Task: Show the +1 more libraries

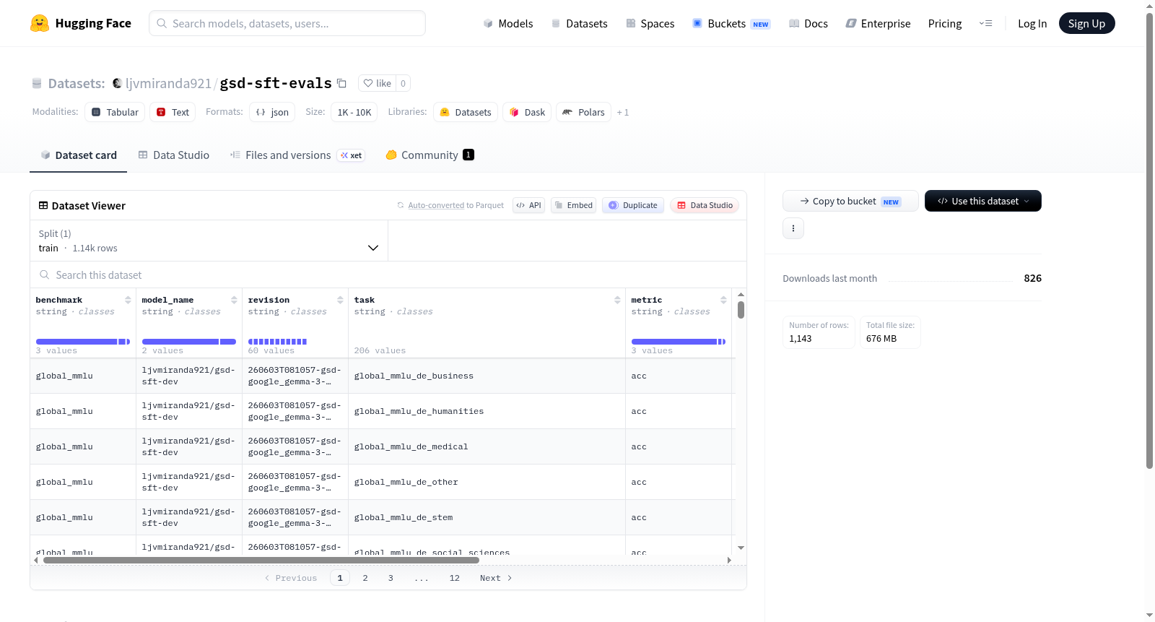Action: (x=623, y=113)
